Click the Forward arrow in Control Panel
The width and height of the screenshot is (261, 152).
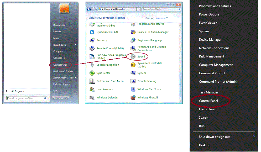click(93, 9)
